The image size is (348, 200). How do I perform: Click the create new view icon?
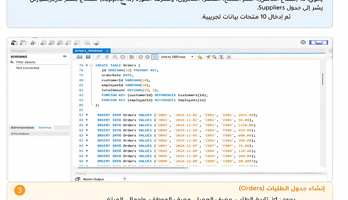[x=60, y=43]
